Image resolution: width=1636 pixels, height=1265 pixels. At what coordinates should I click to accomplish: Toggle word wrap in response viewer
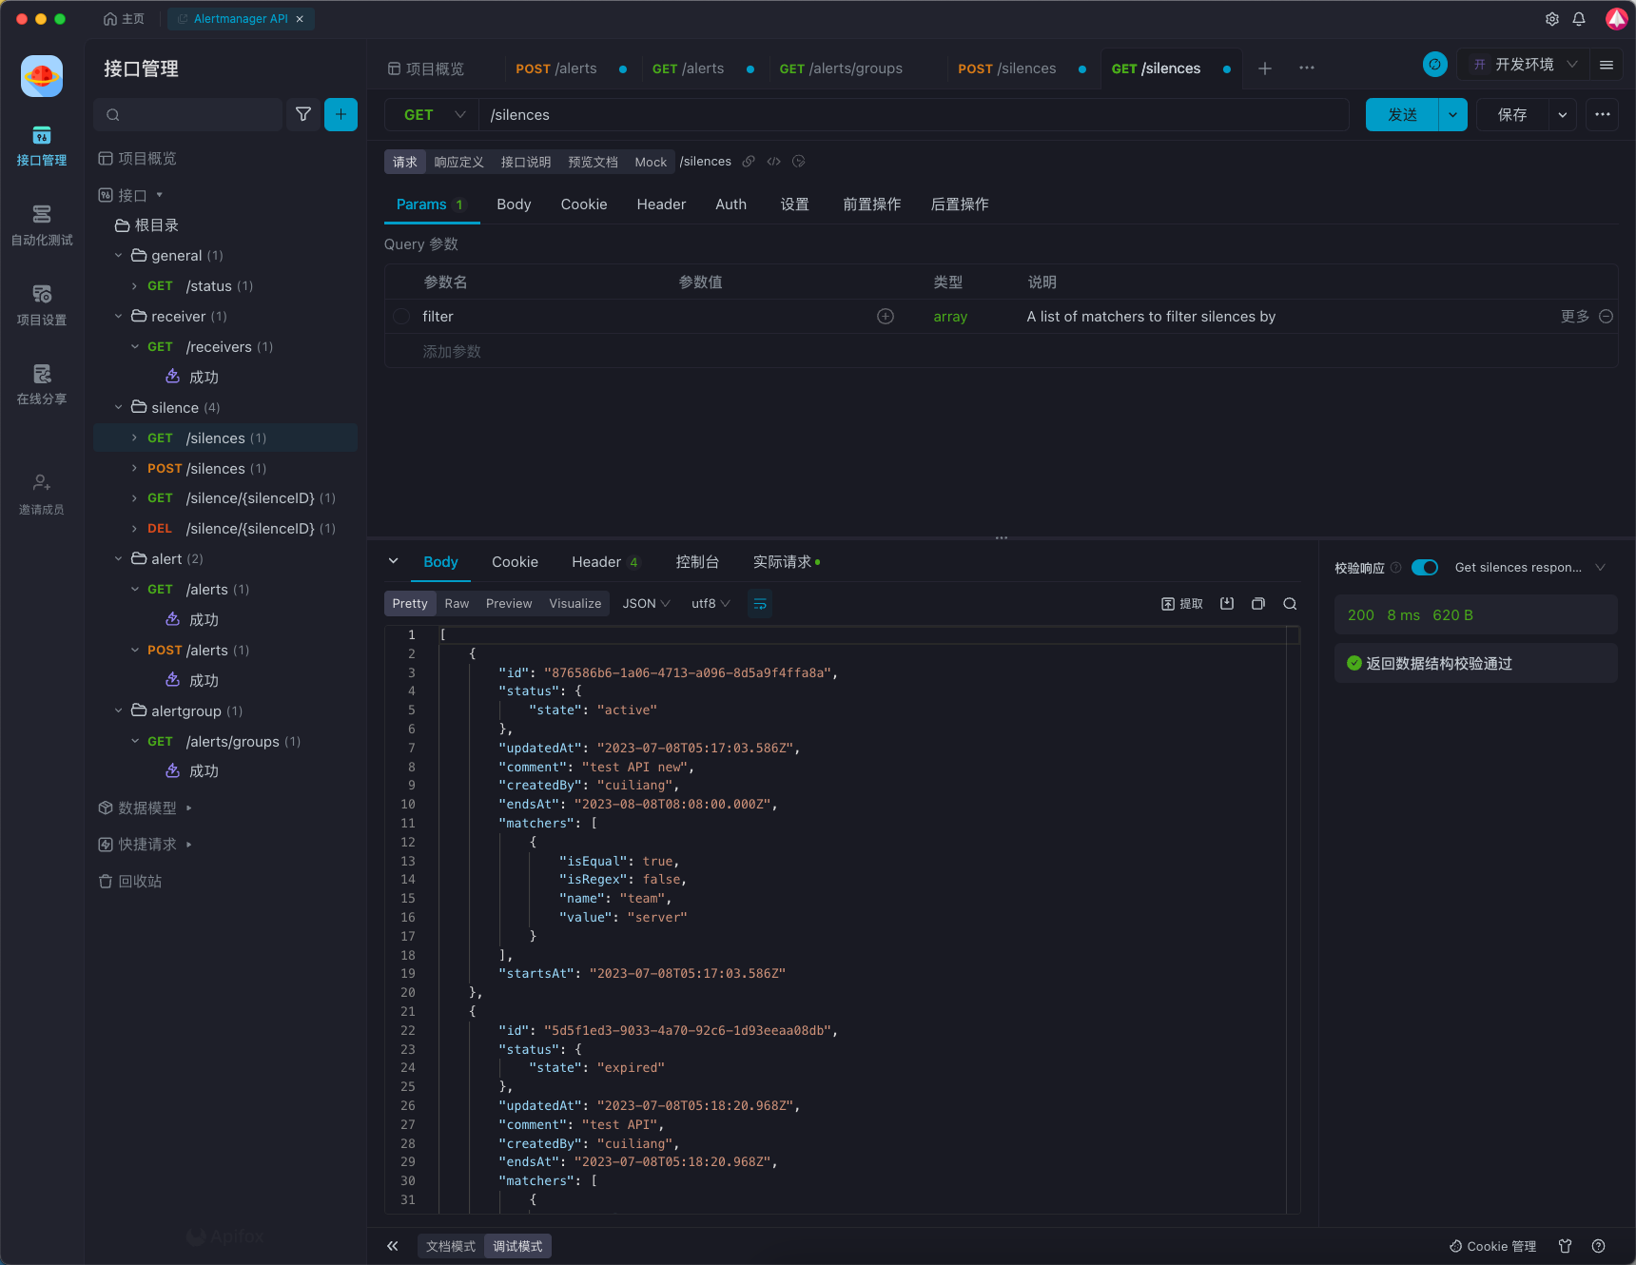click(760, 604)
